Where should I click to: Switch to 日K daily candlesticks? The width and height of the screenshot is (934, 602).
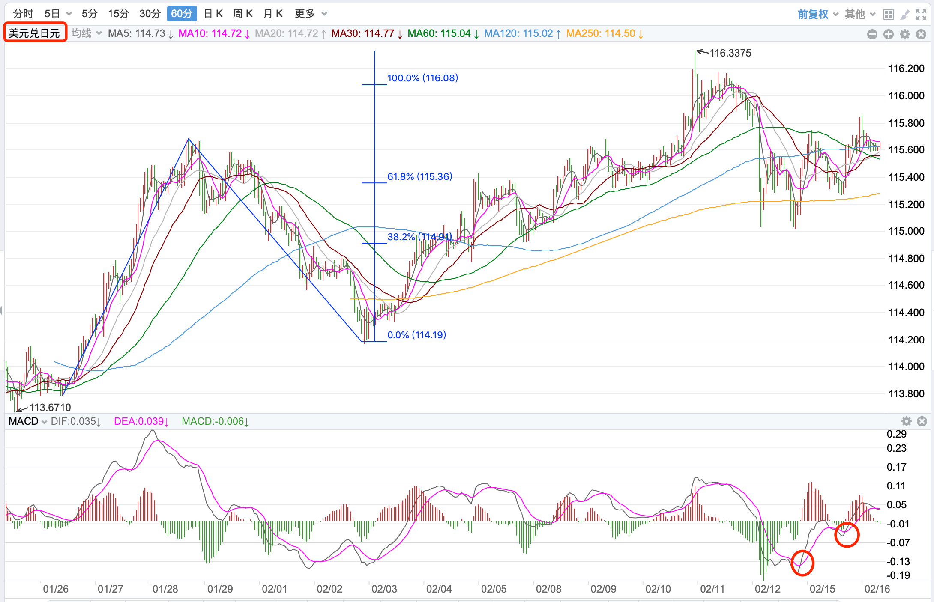[x=213, y=14]
